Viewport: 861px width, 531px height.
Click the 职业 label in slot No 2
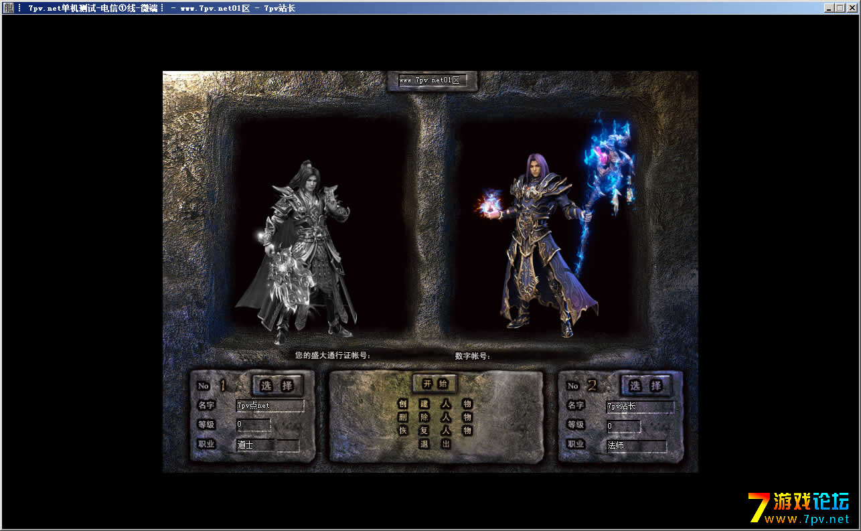[576, 444]
